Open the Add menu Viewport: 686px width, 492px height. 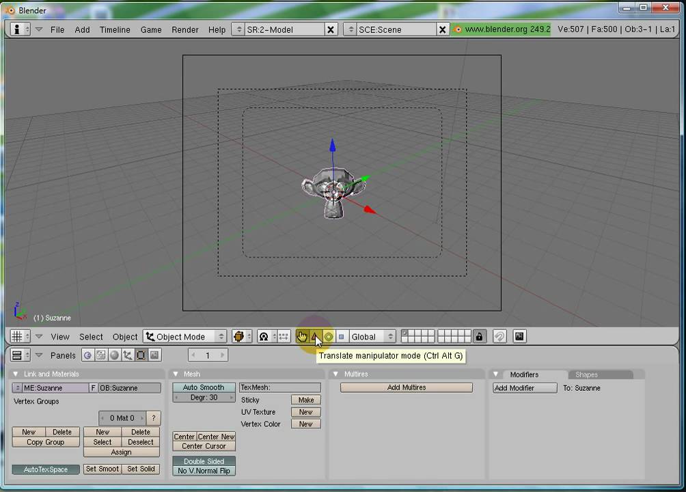pyautogui.click(x=82, y=30)
